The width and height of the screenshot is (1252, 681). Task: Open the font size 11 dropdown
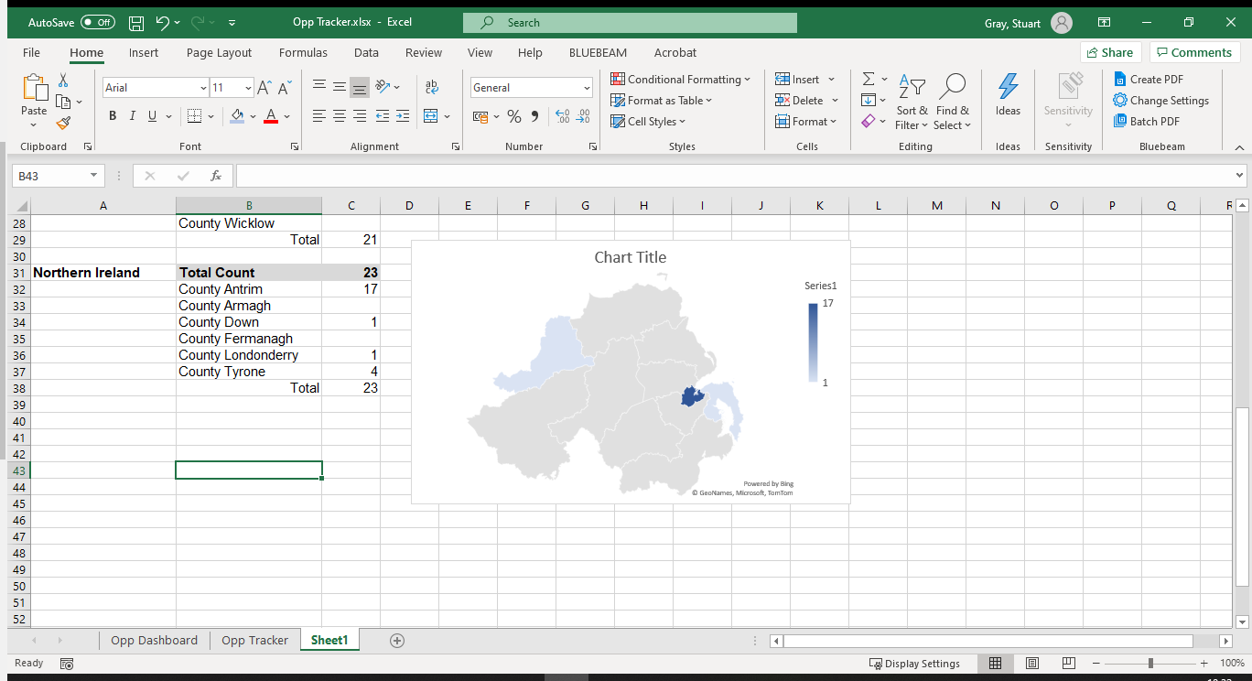tap(248, 88)
